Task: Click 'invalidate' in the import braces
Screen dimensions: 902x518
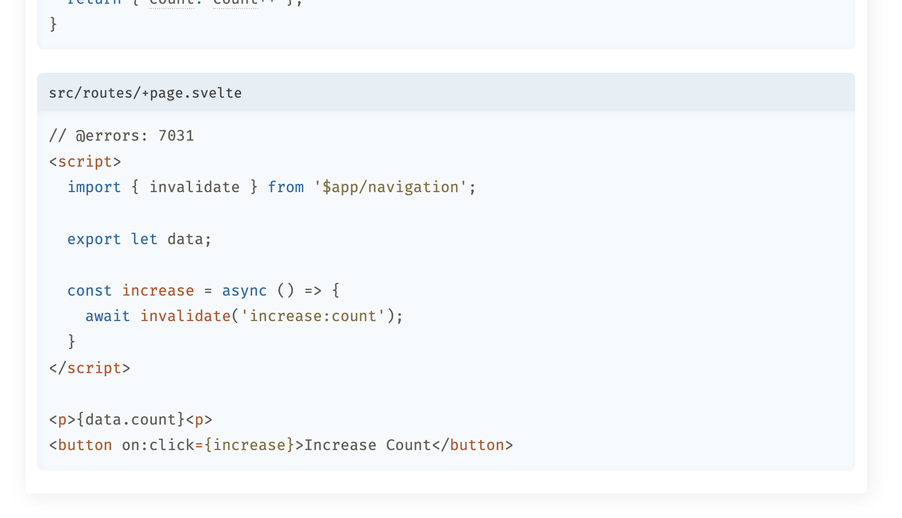Action: point(194,187)
